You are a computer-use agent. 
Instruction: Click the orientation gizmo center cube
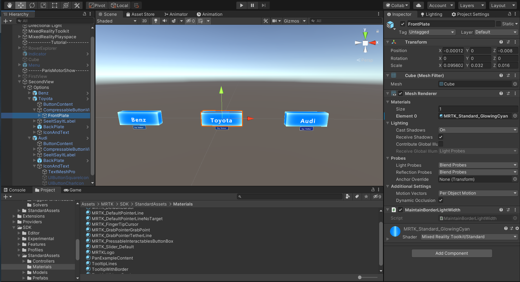click(x=365, y=43)
